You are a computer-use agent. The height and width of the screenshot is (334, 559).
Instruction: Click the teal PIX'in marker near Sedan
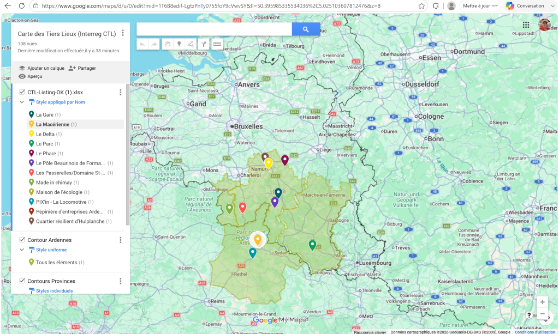click(x=252, y=253)
